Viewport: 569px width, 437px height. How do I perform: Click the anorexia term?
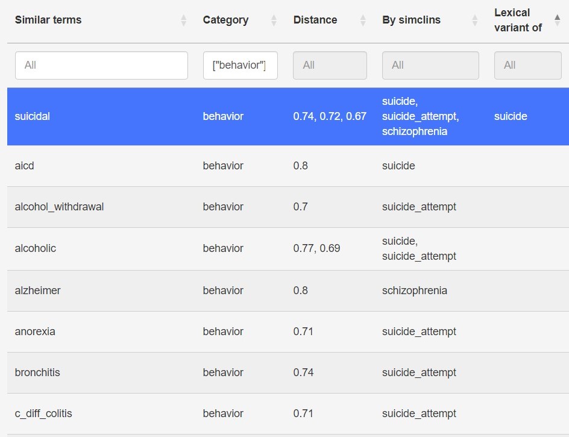[35, 332]
